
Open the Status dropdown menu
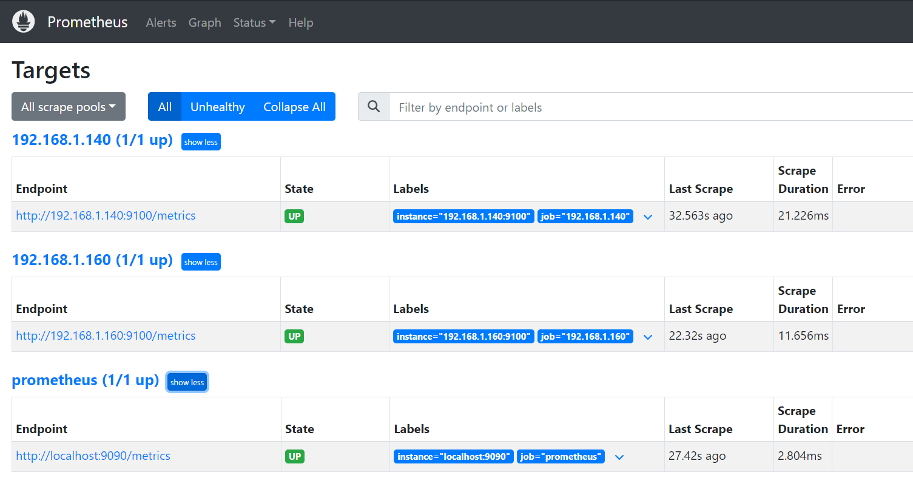[x=254, y=22]
